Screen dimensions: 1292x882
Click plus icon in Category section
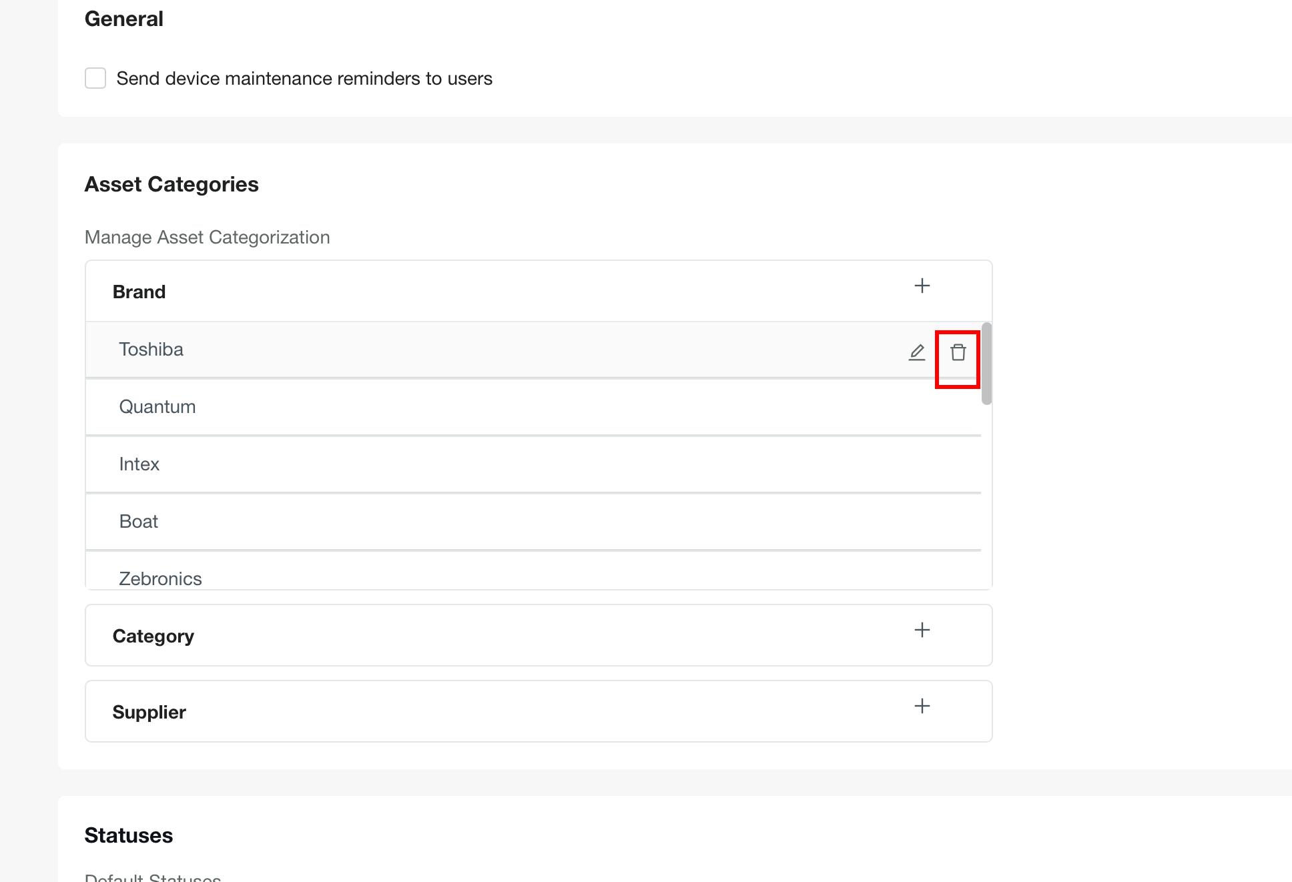pos(922,630)
